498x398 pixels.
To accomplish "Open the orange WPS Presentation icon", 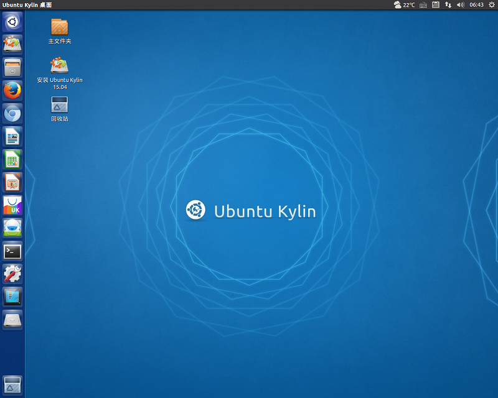I will tap(12, 182).
